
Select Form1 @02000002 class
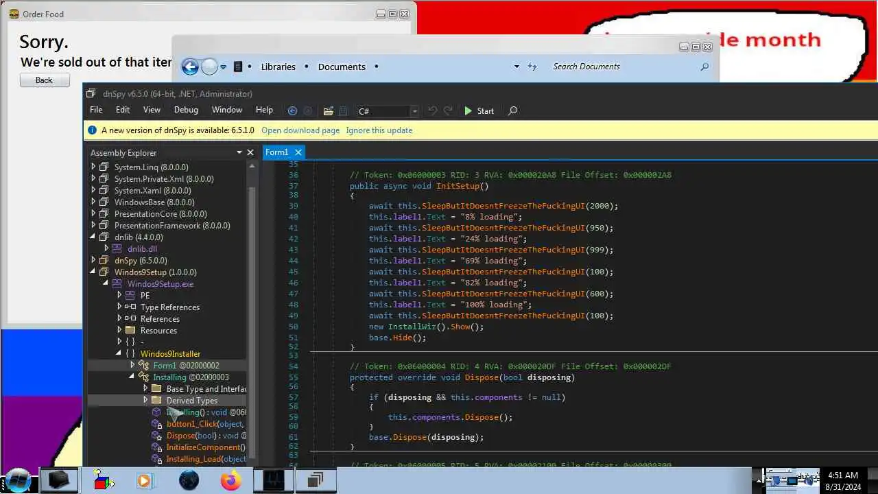(186, 365)
